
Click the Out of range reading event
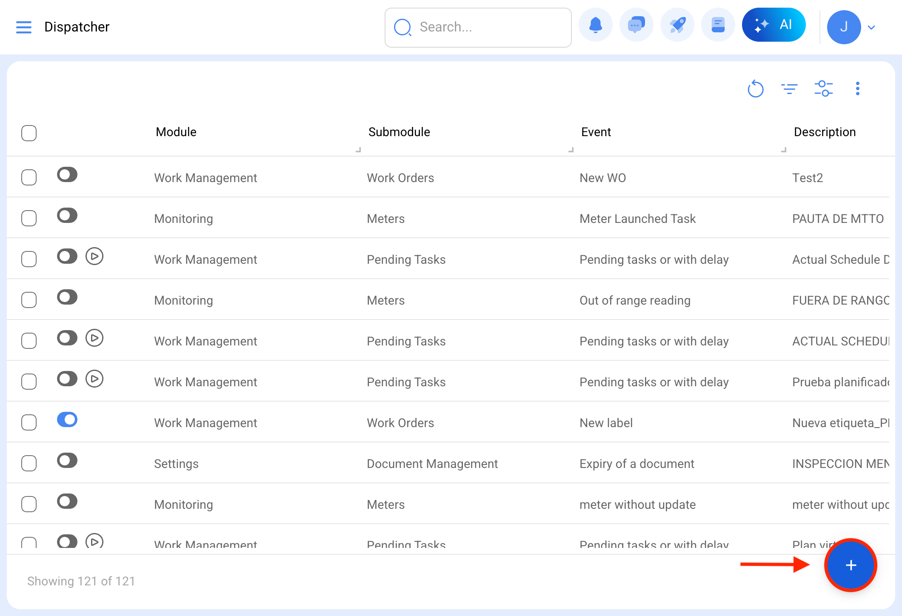[x=635, y=300]
